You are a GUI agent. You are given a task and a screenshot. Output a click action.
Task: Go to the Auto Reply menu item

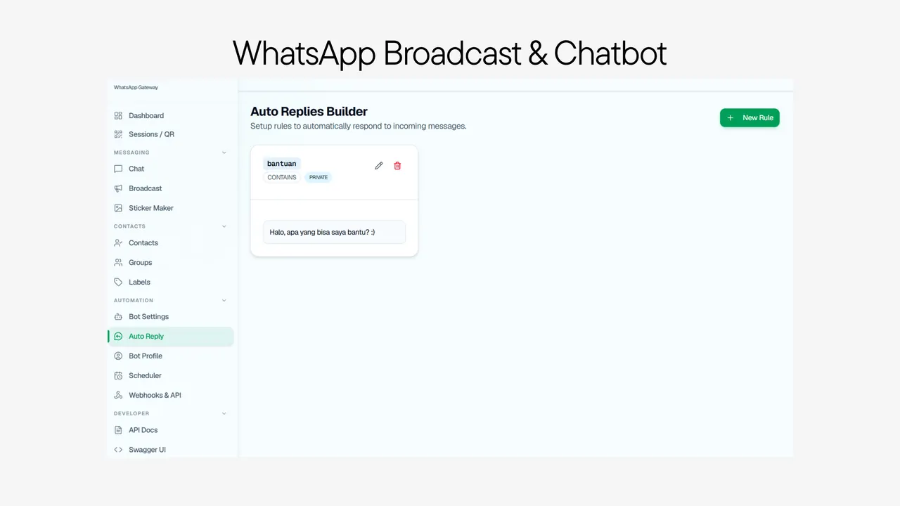[171, 336]
